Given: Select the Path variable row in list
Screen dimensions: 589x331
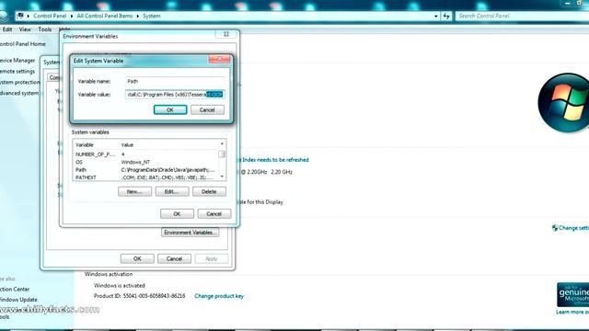Looking at the screenshot, I should pyautogui.click(x=145, y=169).
